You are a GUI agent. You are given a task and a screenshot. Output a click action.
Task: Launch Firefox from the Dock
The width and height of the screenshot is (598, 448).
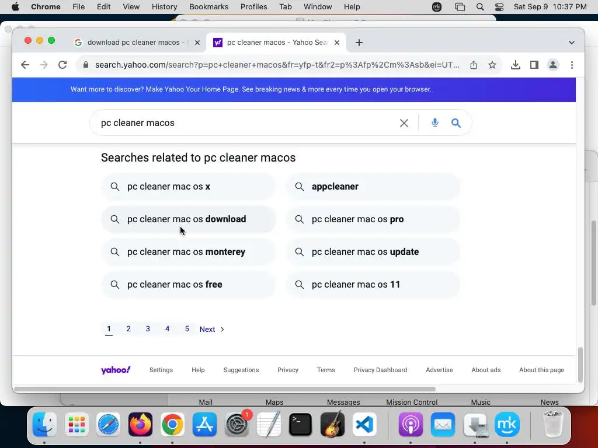coord(140,424)
